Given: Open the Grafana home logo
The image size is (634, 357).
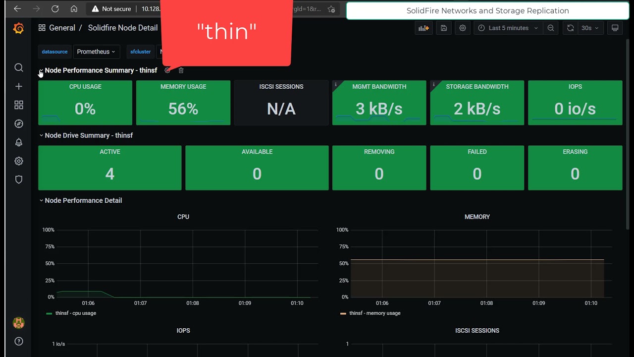Looking at the screenshot, I should [18, 28].
